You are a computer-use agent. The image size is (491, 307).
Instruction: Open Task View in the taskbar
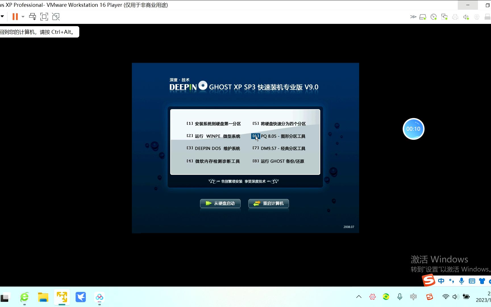5,297
